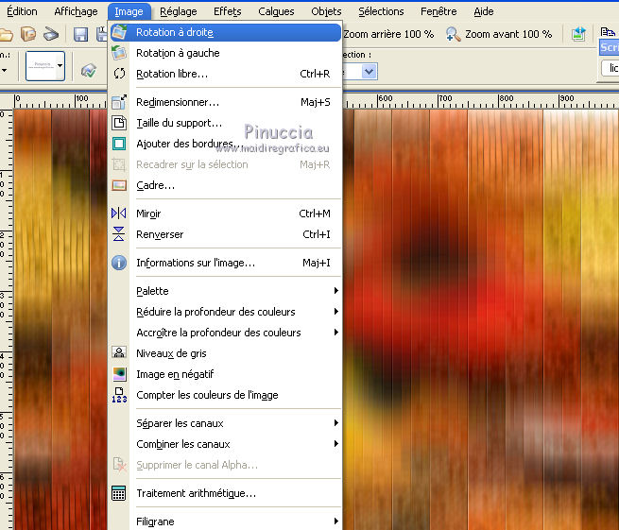Click the rotate right icon in menu
The width and height of the screenshot is (619, 530).
[x=119, y=32]
